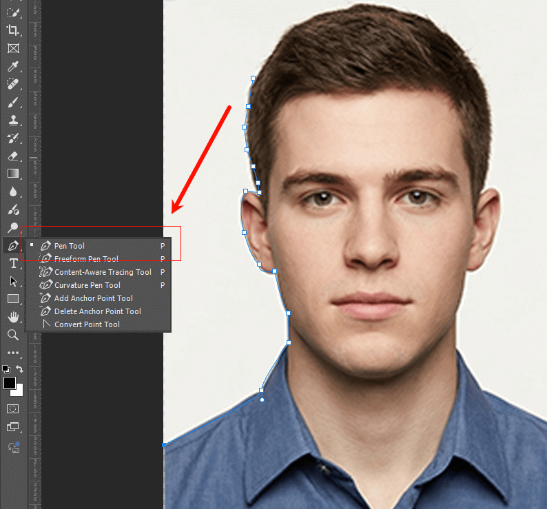
Task: Click the Pen tool toolbar icon
Action: [x=13, y=246]
